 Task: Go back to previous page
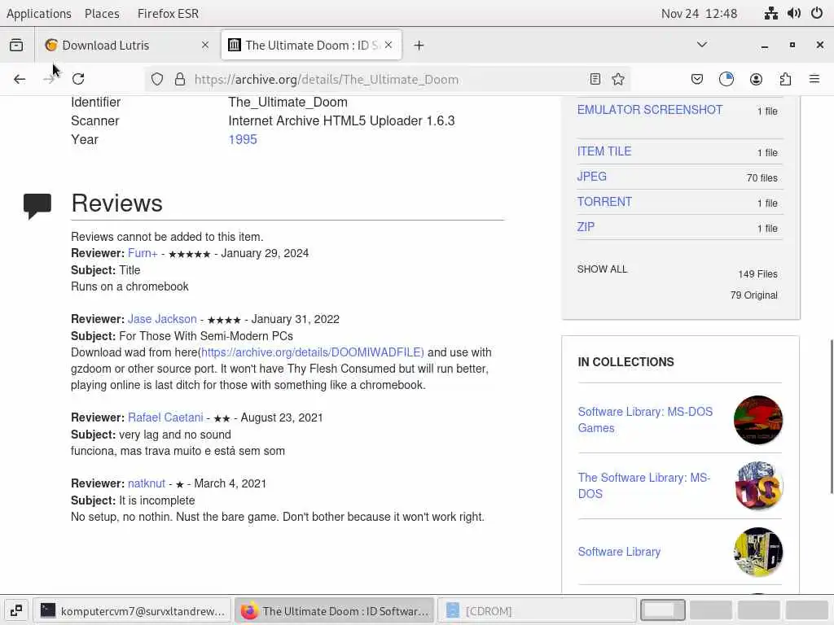(20, 79)
